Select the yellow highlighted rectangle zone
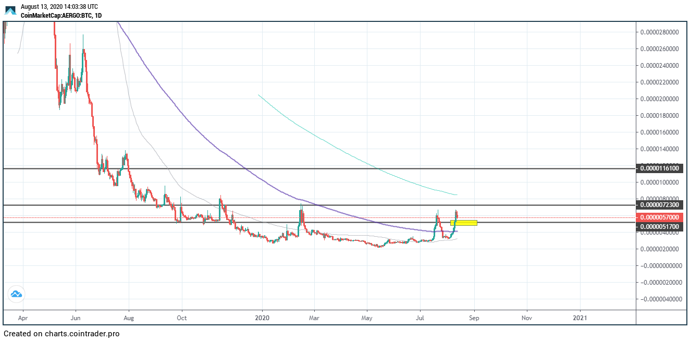 464,223
